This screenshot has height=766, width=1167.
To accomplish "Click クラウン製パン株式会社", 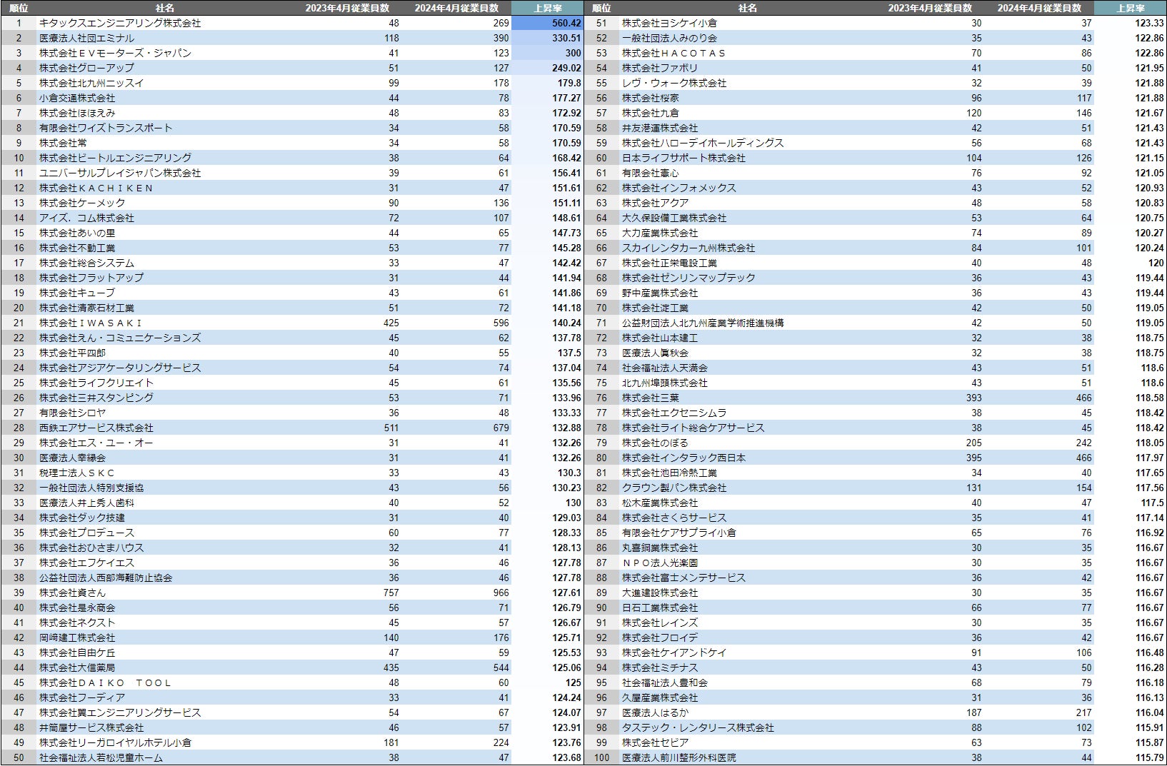I will point(674,488).
